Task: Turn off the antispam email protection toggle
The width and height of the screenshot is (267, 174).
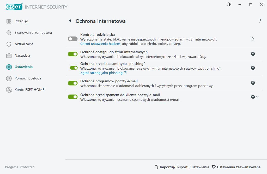Action: pyautogui.click(x=73, y=97)
